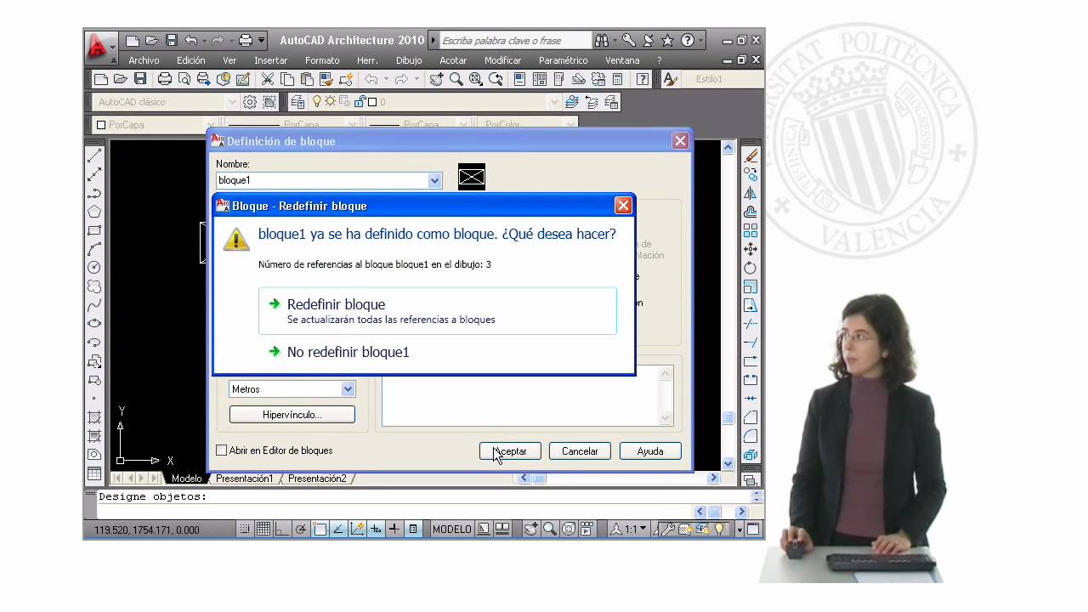Screen dimensions: 1088x612
Task: Choose Redefinir bloque option
Action: tap(437, 311)
